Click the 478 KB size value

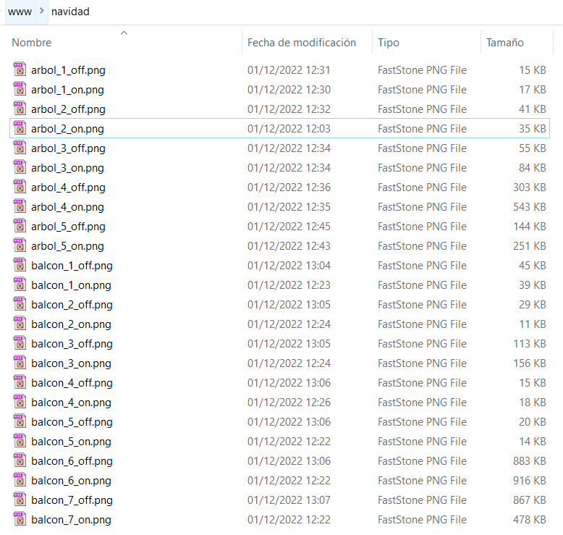tap(530, 520)
